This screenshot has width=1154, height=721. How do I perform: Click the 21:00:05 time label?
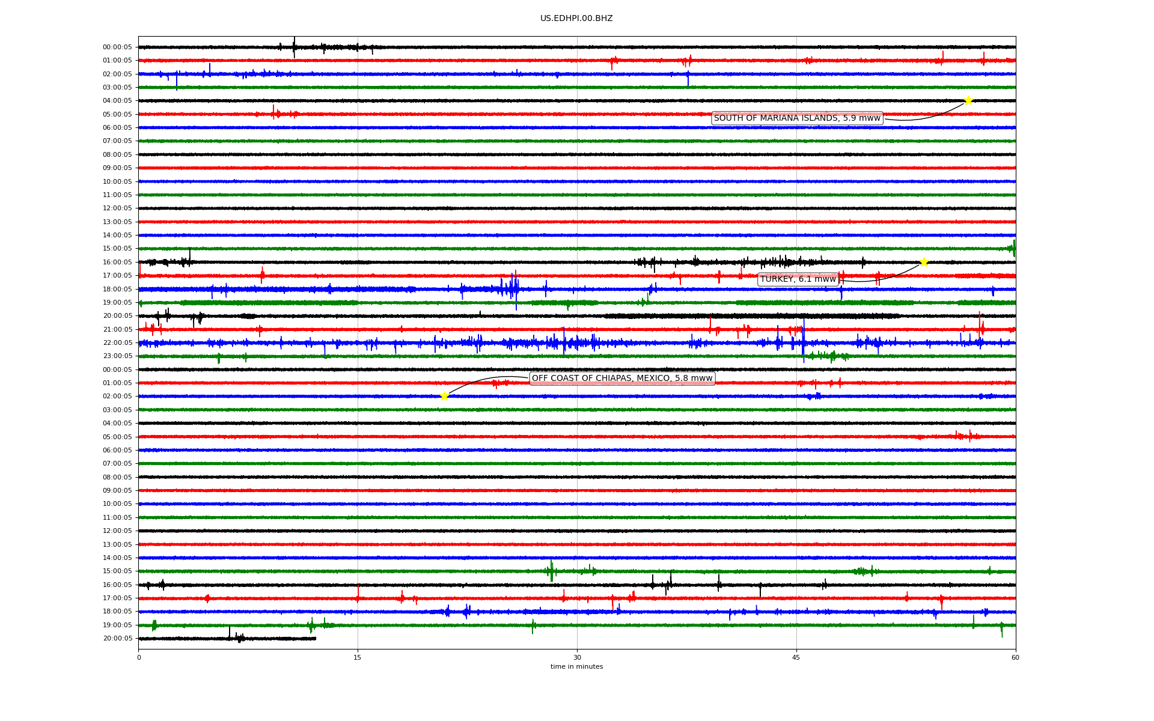pos(117,330)
